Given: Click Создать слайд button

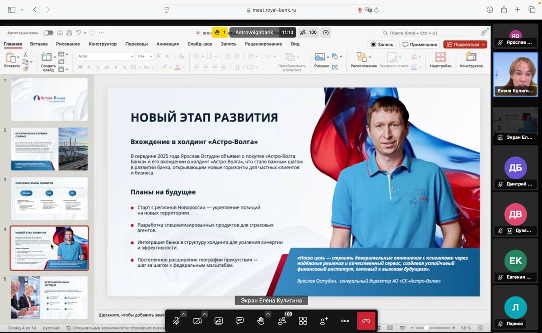Looking at the screenshot, I should point(48,62).
